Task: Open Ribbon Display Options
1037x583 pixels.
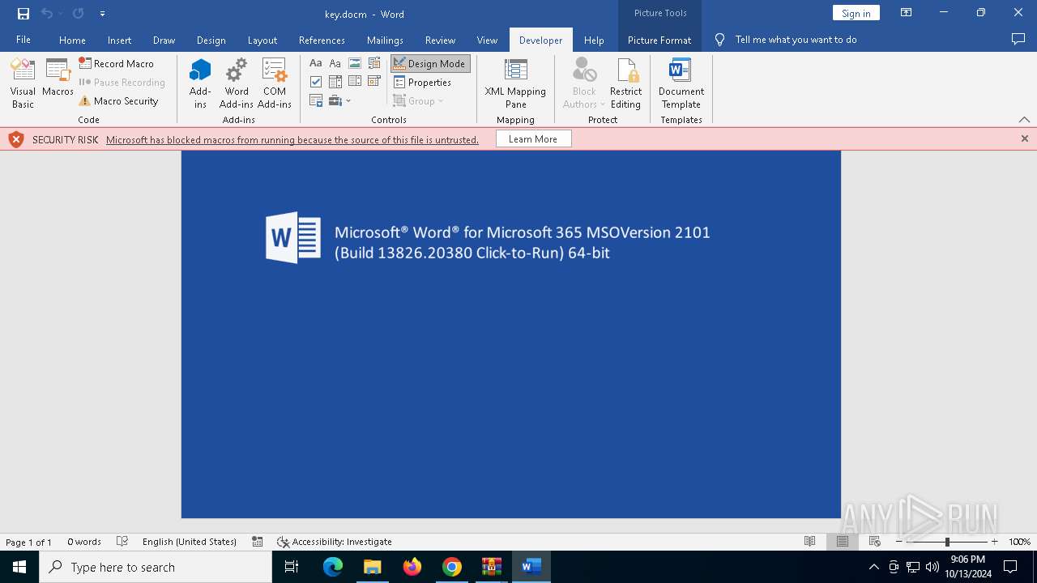Action: click(x=907, y=13)
